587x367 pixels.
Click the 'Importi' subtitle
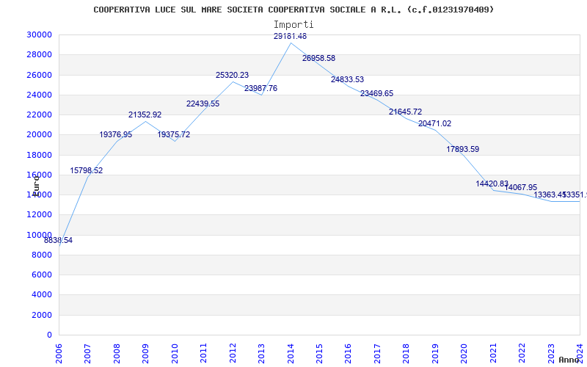[293, 25]
